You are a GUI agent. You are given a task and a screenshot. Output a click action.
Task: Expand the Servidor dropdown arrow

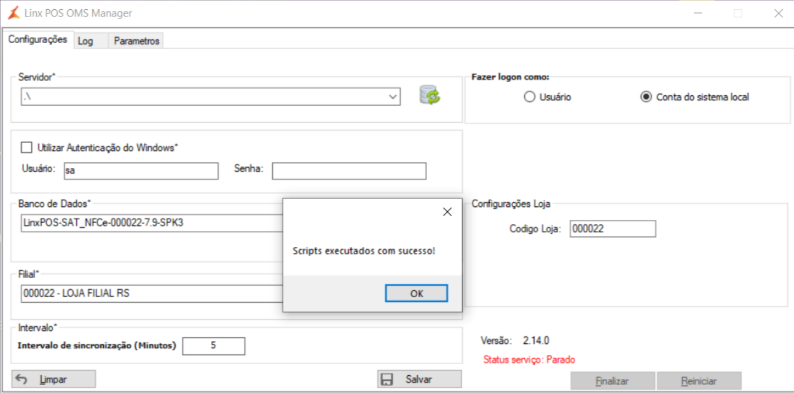pos(393,97)
